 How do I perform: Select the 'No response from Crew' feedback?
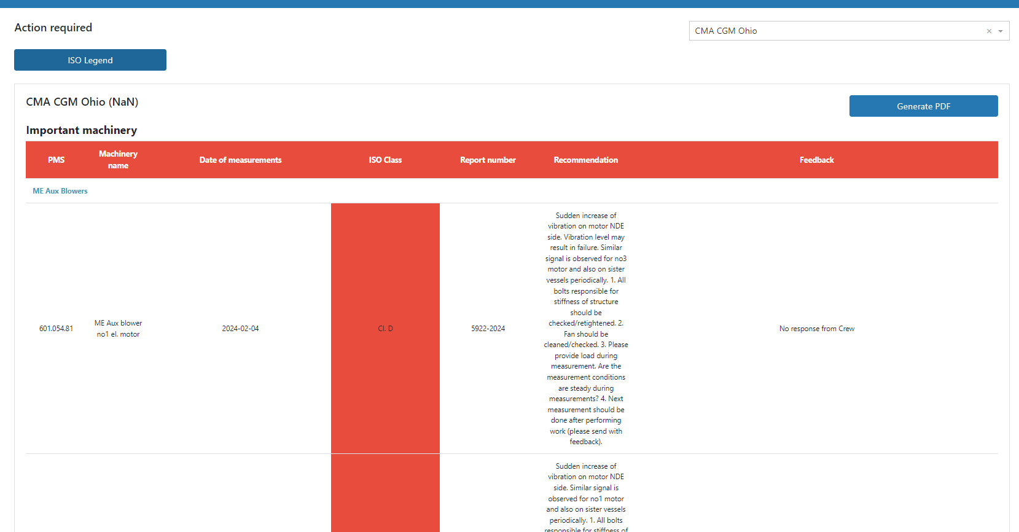[816, 329]
